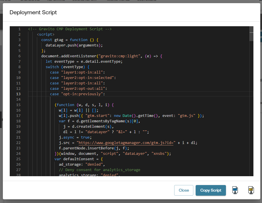This screenshot has width=262, height=203.
Task: Open the googletagmanager.com gtm.js URL
Action: [x=126, y=143]
